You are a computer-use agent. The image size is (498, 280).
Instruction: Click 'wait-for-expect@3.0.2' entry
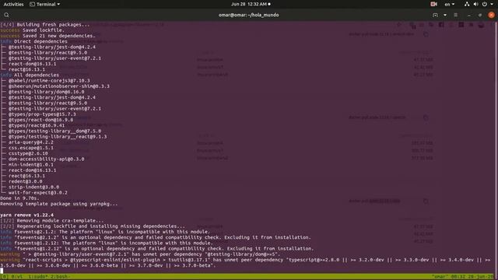click(x=38, y=192)
